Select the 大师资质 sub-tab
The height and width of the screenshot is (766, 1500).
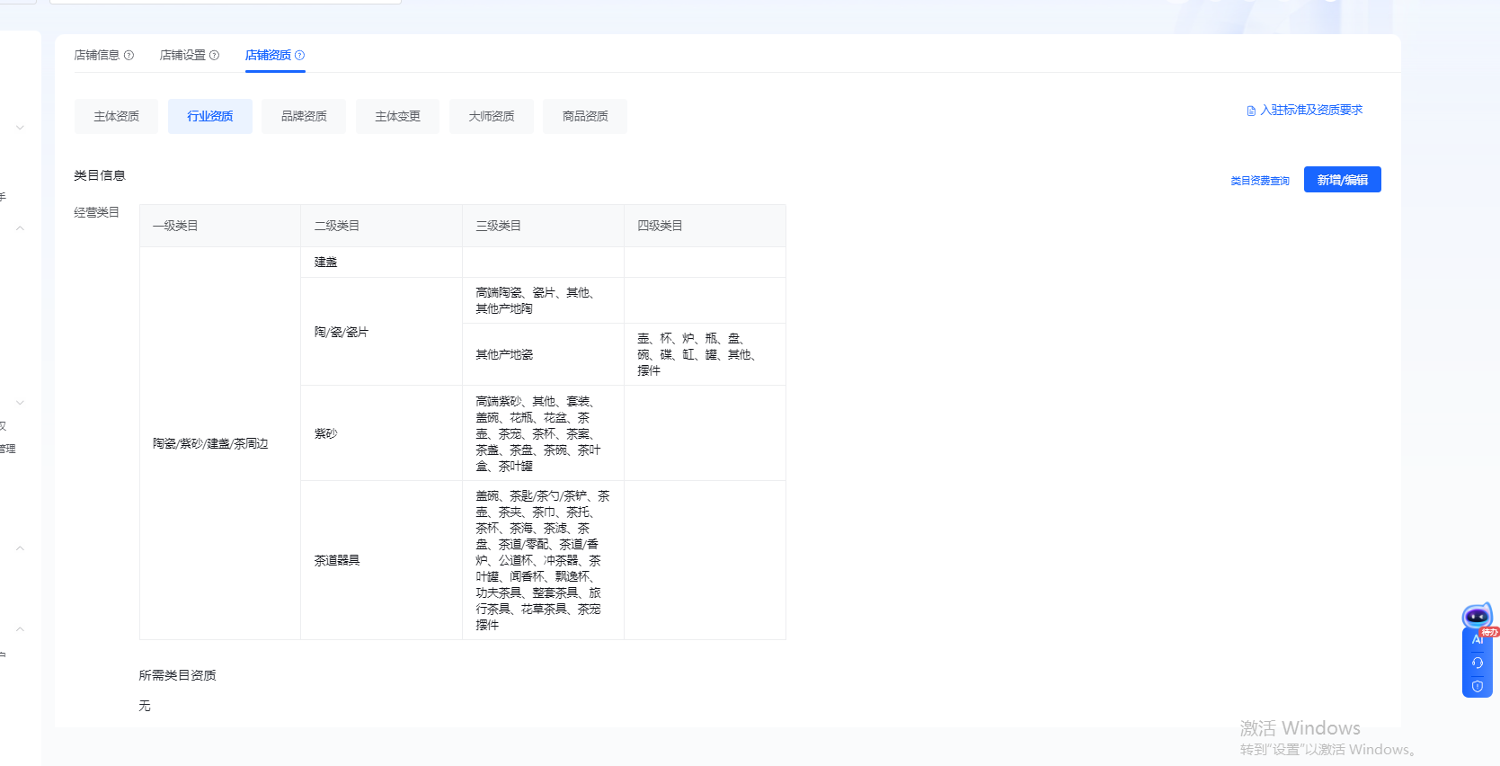coord(491,117)
